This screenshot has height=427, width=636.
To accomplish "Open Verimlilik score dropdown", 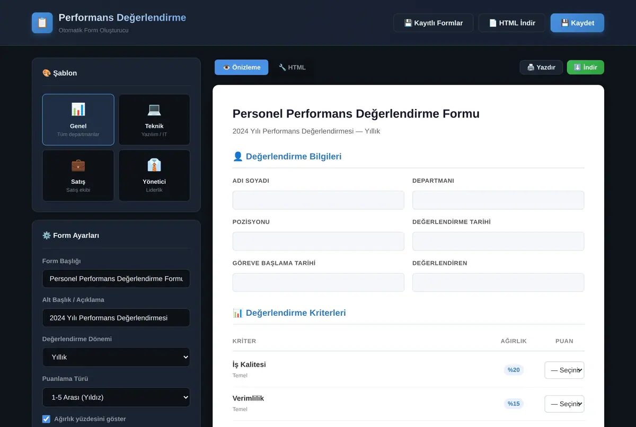I will pyautogui.click(x=564, y=404).
